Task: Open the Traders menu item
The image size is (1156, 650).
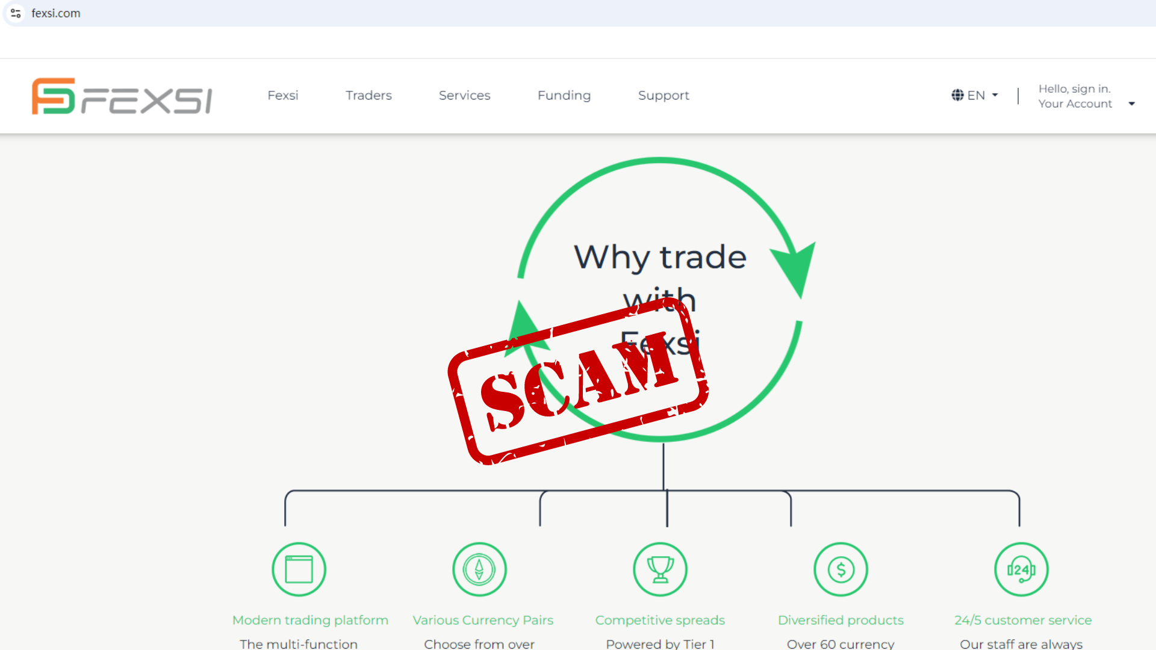Action: click(368, 95)
